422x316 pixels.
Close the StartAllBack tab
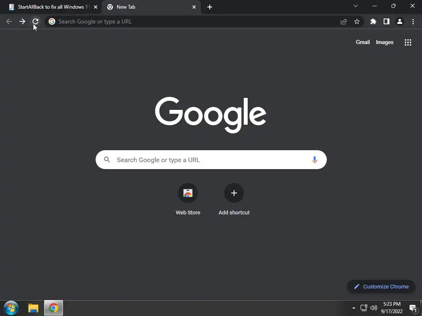coord(96,7)
